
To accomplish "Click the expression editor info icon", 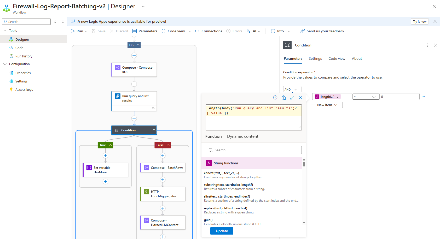I will pyautogui.click(x=275, y=98).
